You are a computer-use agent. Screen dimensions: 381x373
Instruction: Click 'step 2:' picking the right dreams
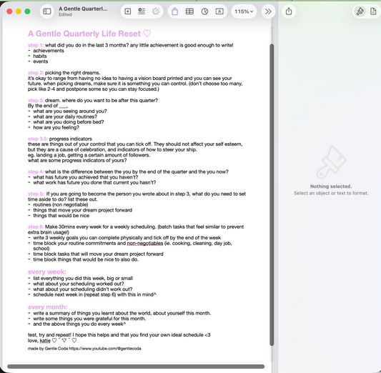click(64, 73)
